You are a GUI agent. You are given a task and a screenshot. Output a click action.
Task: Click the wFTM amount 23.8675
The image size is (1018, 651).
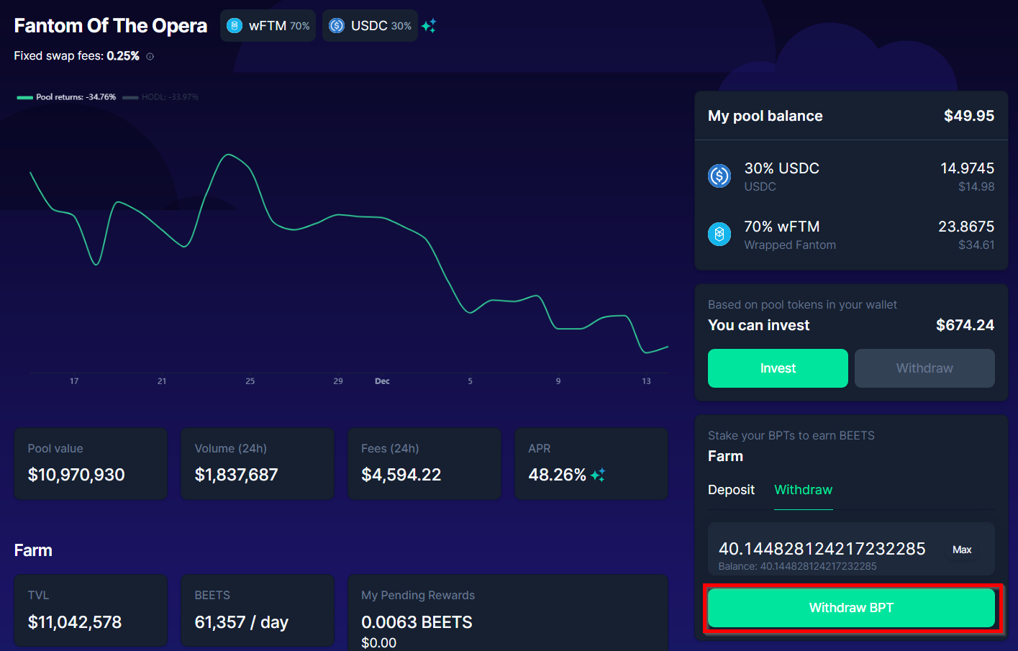pos(966,227)
